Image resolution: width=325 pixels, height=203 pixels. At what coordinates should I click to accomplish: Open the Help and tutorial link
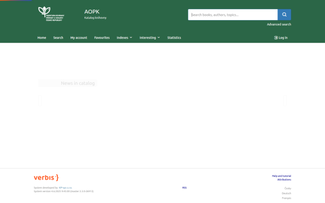click(x=282, y=176)
